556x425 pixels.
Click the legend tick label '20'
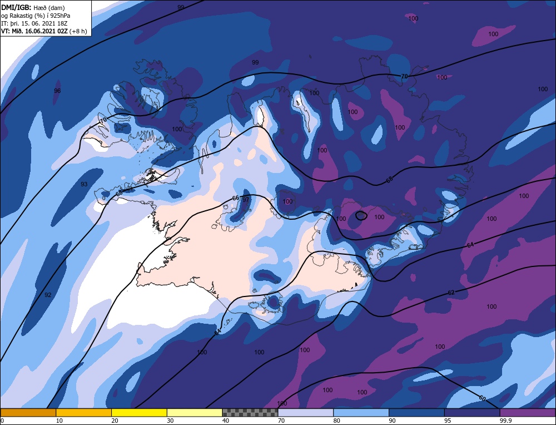click(x=115, y=421)
